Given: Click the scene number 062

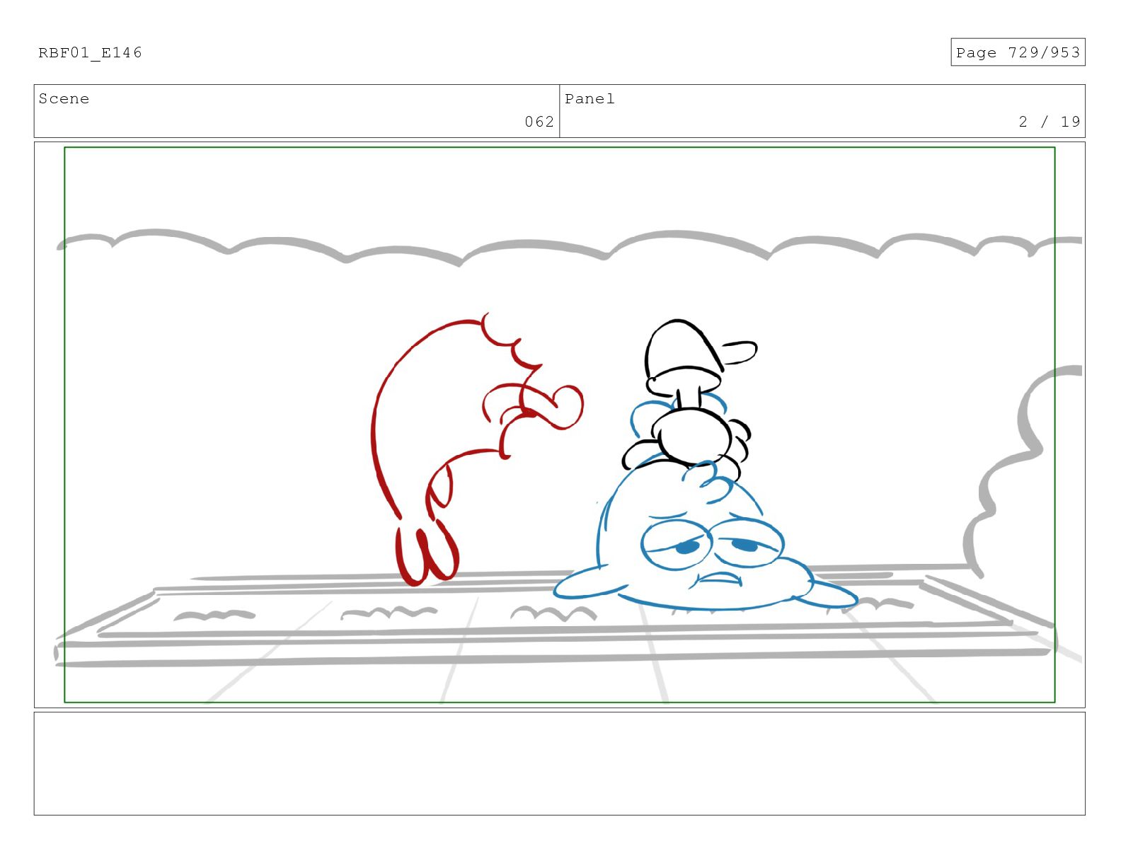Looking at the screenshot, I should tap(539, 122).
